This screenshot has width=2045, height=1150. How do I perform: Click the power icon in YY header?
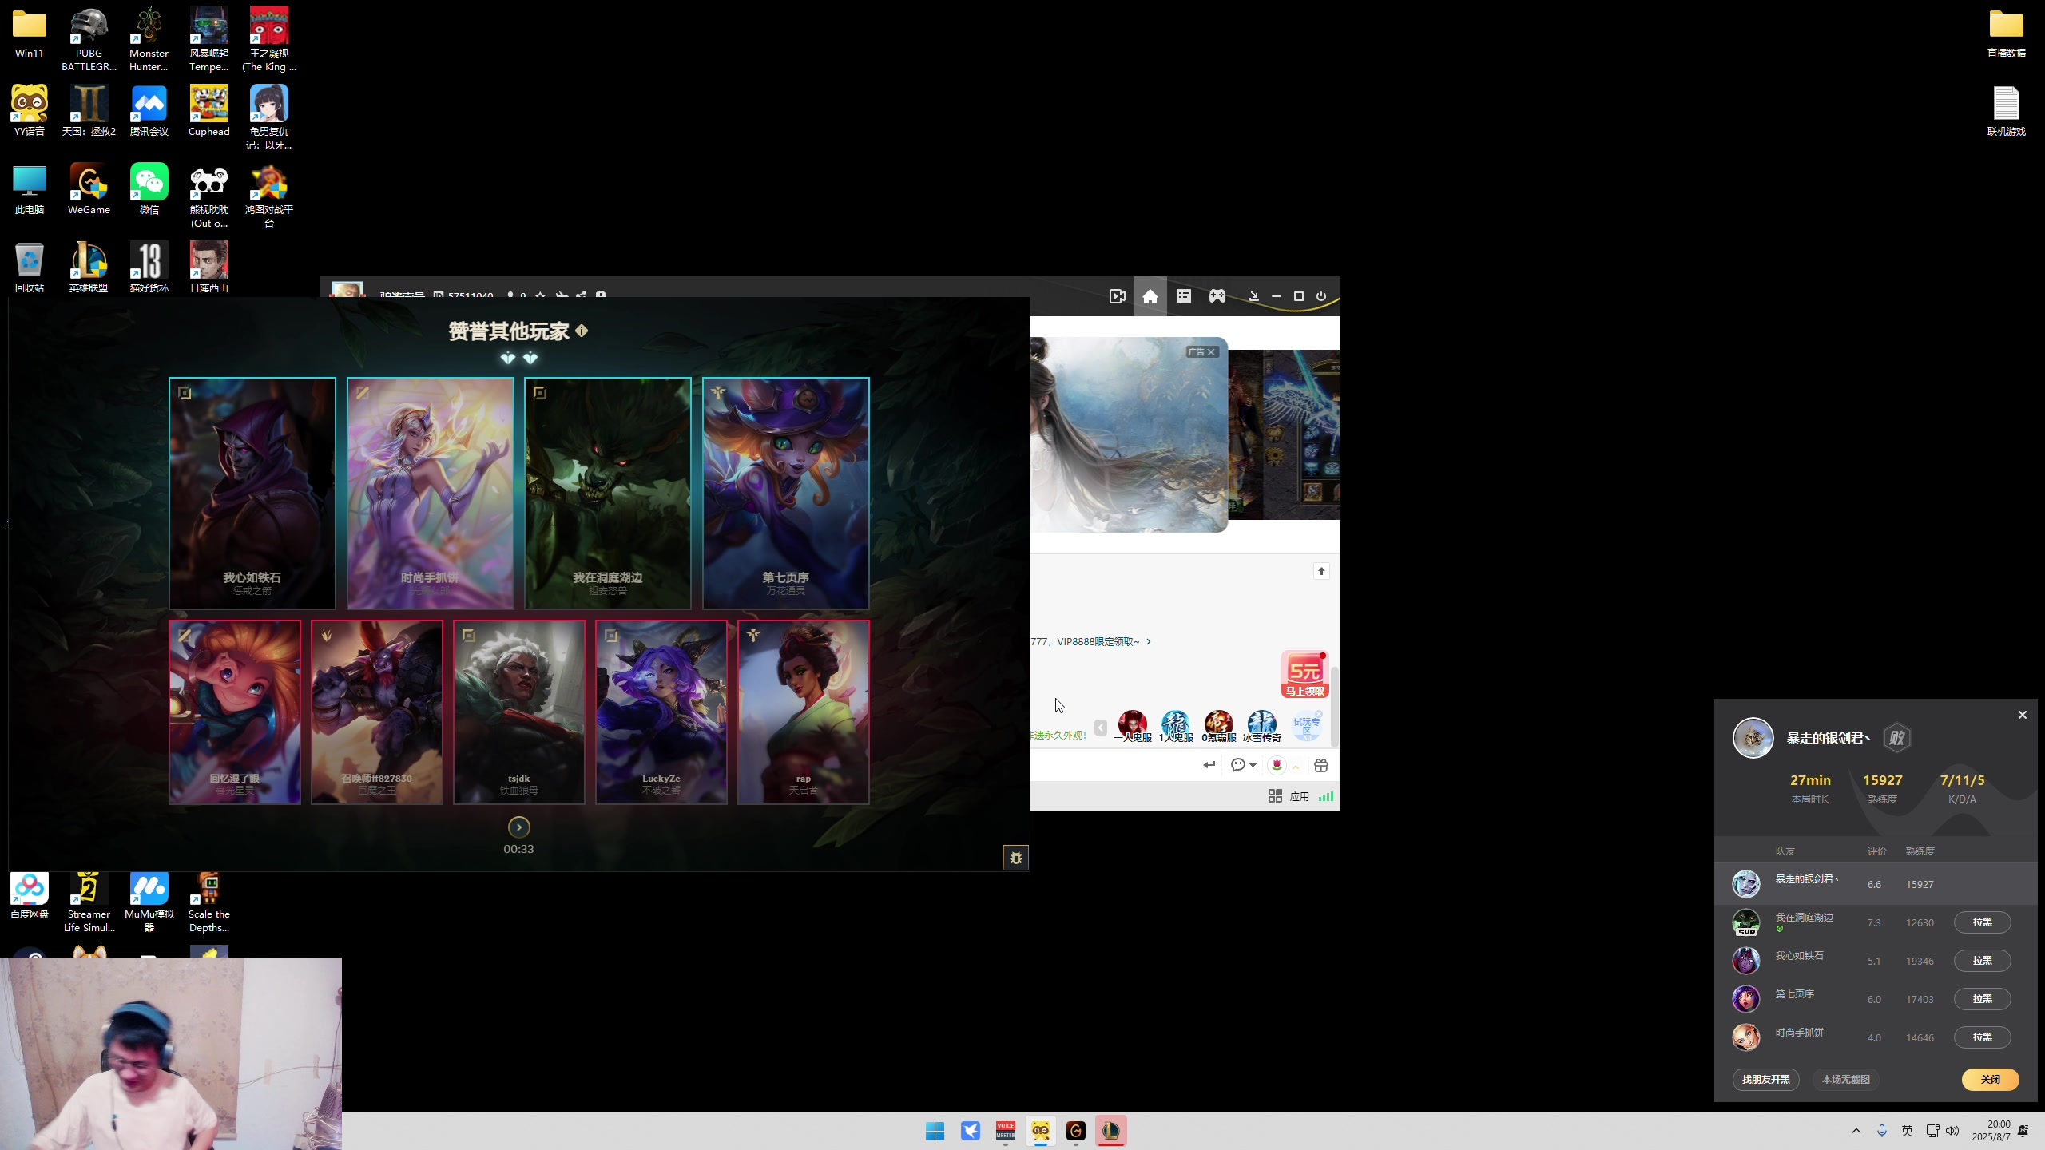tap(1321, 296)
